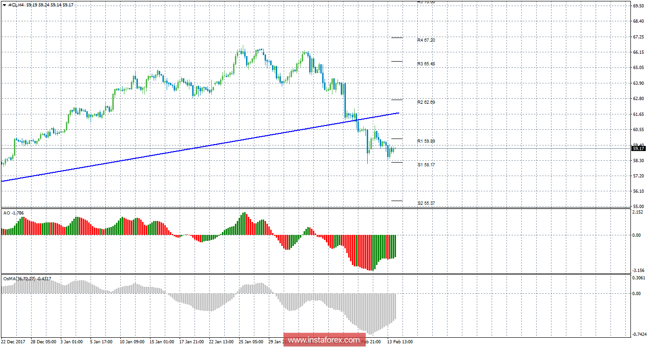Click the R1 59.89 pivot label
Viewport: 649px width, 347px height.
click(426, 141)
